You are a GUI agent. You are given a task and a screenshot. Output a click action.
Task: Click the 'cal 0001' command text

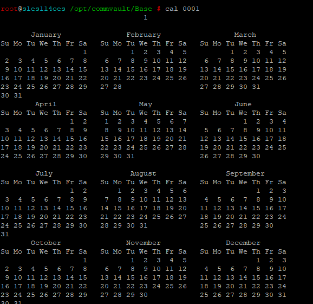pos(182,9)
